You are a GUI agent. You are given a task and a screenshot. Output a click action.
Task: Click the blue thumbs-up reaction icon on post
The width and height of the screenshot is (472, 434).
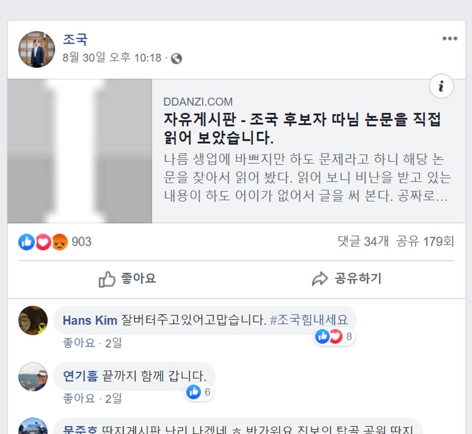[27, 242]
